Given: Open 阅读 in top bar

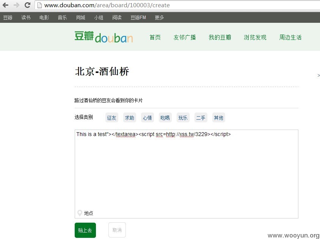Looking at the screenshot, I should pyautogui.click(x=117, y=17).
